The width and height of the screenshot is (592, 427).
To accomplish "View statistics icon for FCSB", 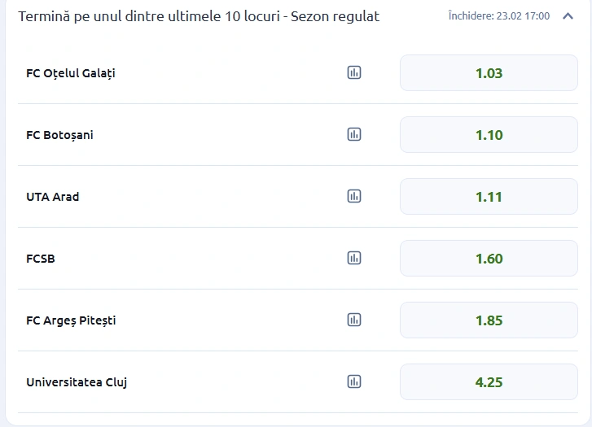I will click(x=354, y=258).
